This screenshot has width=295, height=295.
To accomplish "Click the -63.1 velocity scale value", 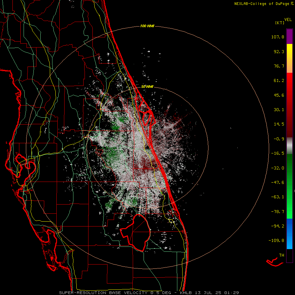I will [x=278, y=197].
